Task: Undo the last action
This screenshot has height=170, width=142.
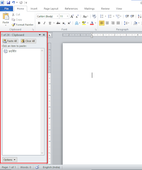Action: (x=13, y=2)
